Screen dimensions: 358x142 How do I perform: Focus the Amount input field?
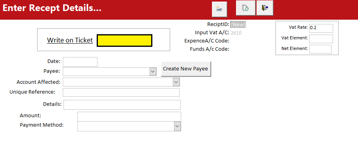(x=129, y=116)
